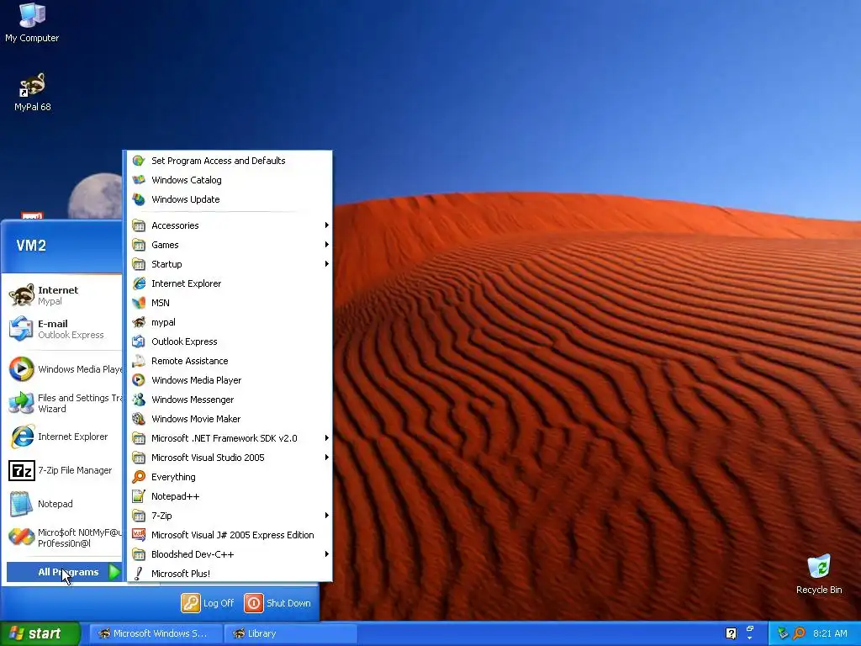Switch to Microsoft Windows S... taskbar window
Viewport: 861px width, 646px height.
pyautogui.click(x=156, y=633)
